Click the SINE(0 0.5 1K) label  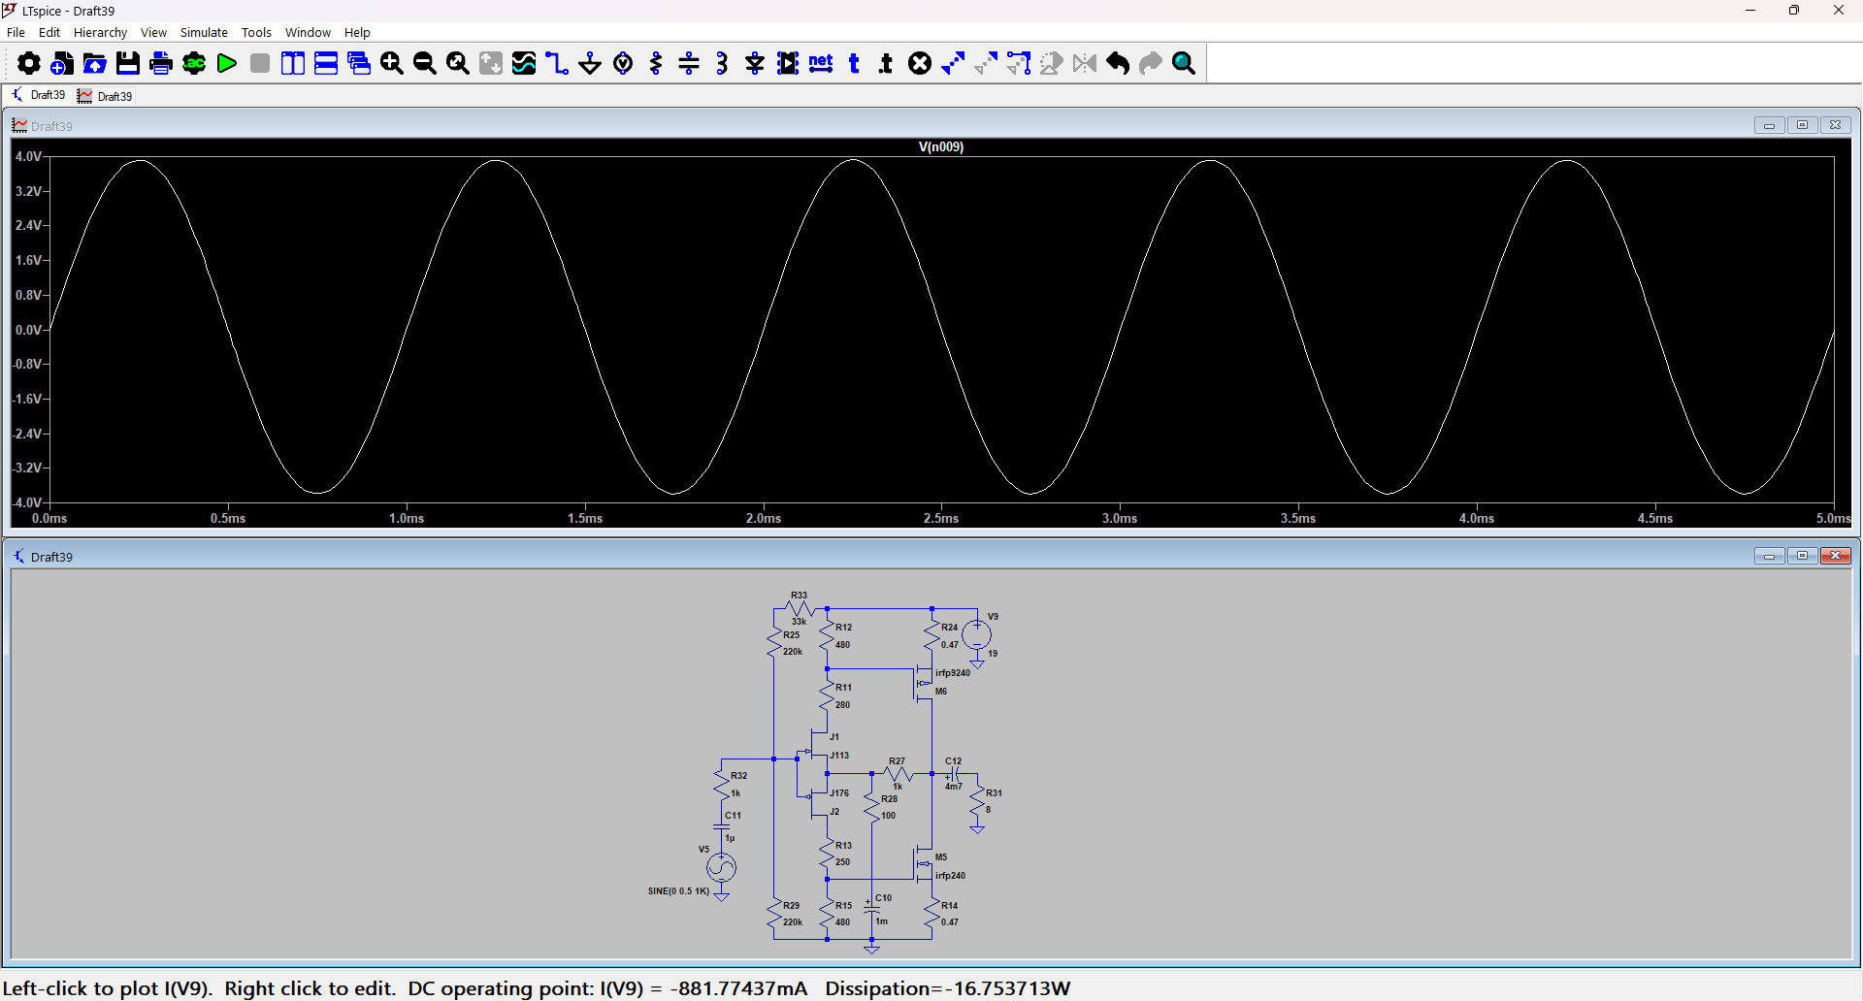678,890
